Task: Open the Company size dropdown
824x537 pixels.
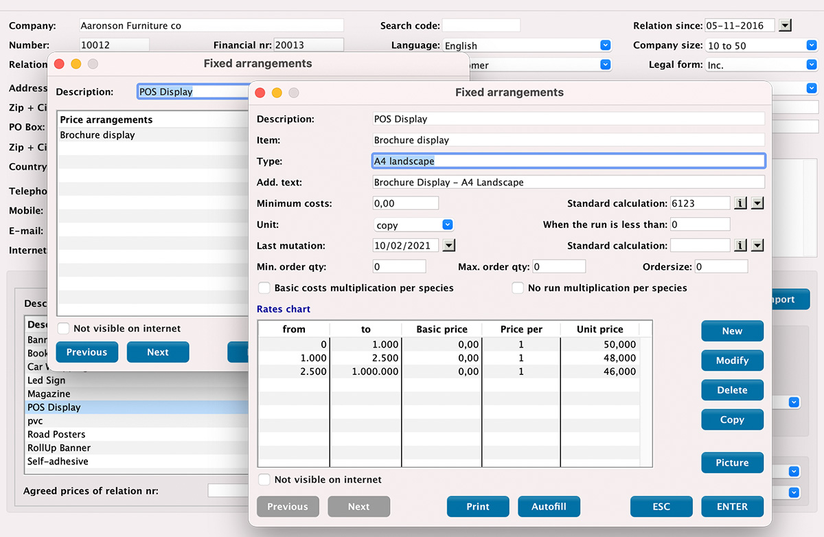Action: tap(761, 45)
